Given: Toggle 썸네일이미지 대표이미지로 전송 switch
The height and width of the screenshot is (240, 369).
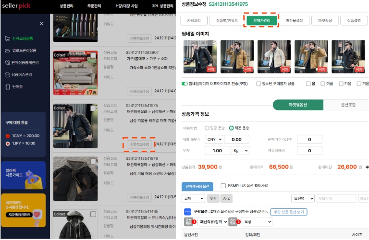Looking at the screenshot, I should click(x=184, y=84).
